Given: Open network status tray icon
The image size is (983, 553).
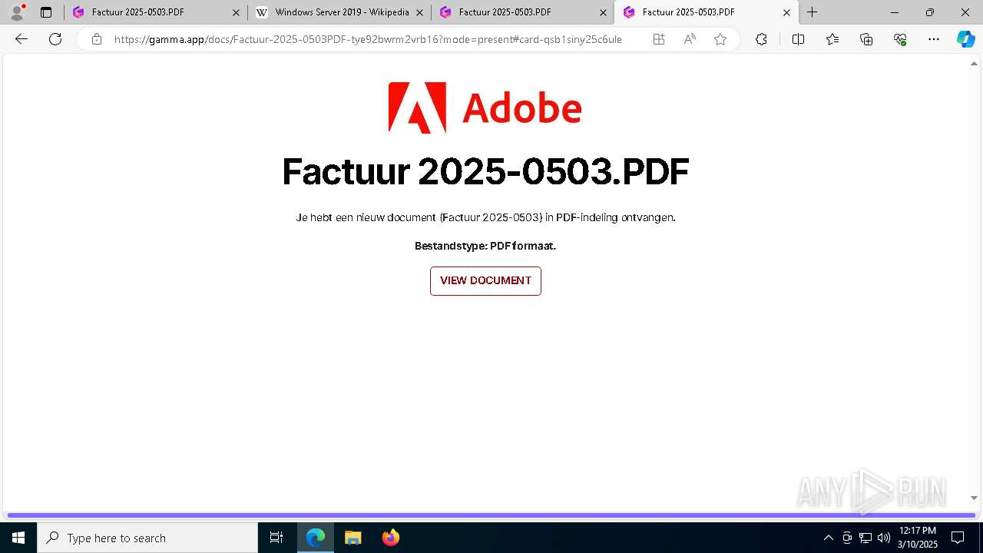Looking at the screenshot, I should [x=866, y=538].
